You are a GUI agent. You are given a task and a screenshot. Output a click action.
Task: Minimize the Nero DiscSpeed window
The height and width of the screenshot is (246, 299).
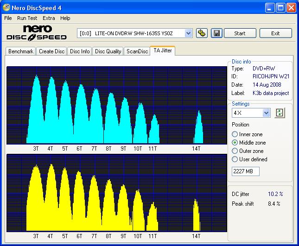tap(270, 8)
